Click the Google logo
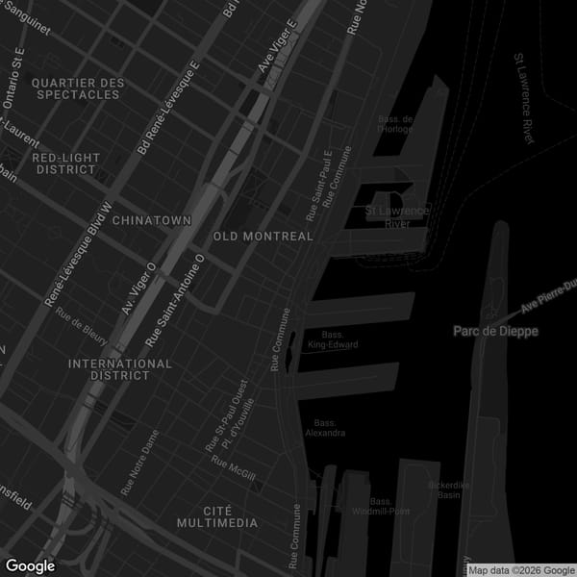Screen dimensions: 577x577 [29, 566]
